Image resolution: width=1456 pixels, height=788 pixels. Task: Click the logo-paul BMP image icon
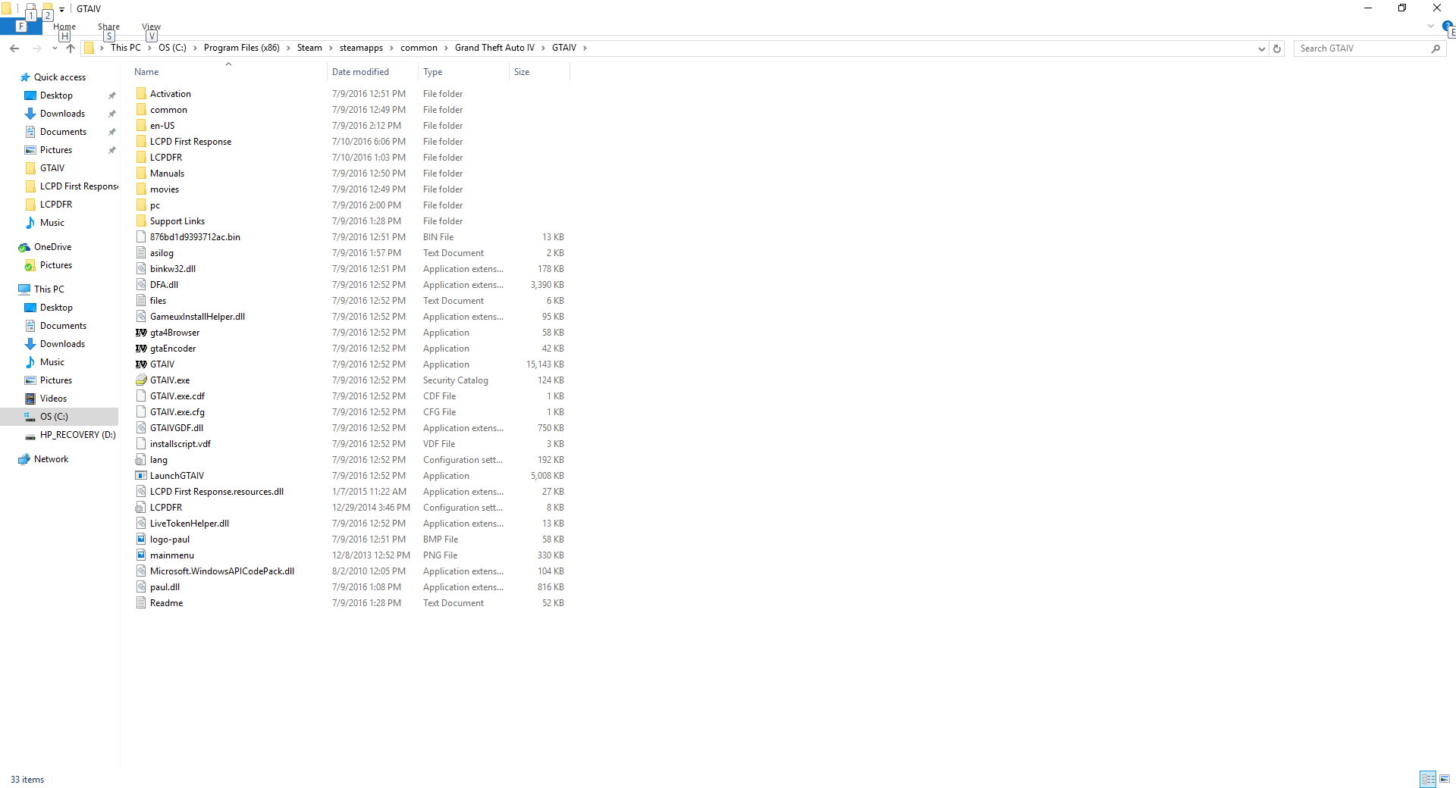point(141,539)
